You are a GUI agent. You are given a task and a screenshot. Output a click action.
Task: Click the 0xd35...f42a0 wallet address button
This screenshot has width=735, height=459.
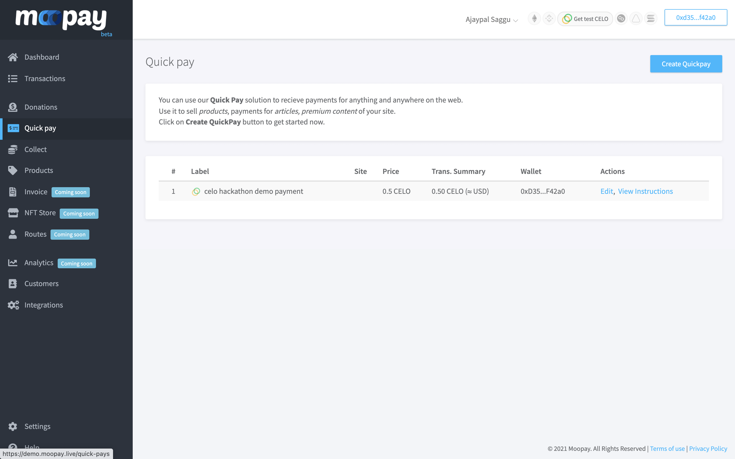coord(695,18)
